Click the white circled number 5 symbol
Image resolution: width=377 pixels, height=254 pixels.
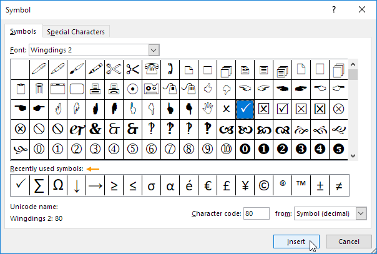coord(132,150)
